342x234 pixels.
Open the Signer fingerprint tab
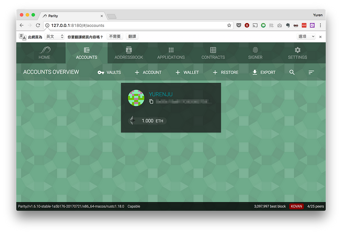click(x=255, y=53)
